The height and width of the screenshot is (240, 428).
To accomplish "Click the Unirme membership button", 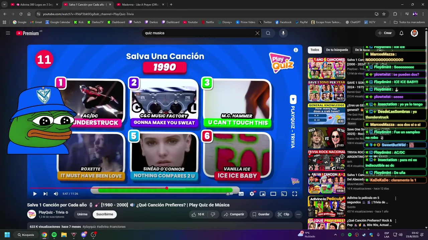I will point(82,214).
